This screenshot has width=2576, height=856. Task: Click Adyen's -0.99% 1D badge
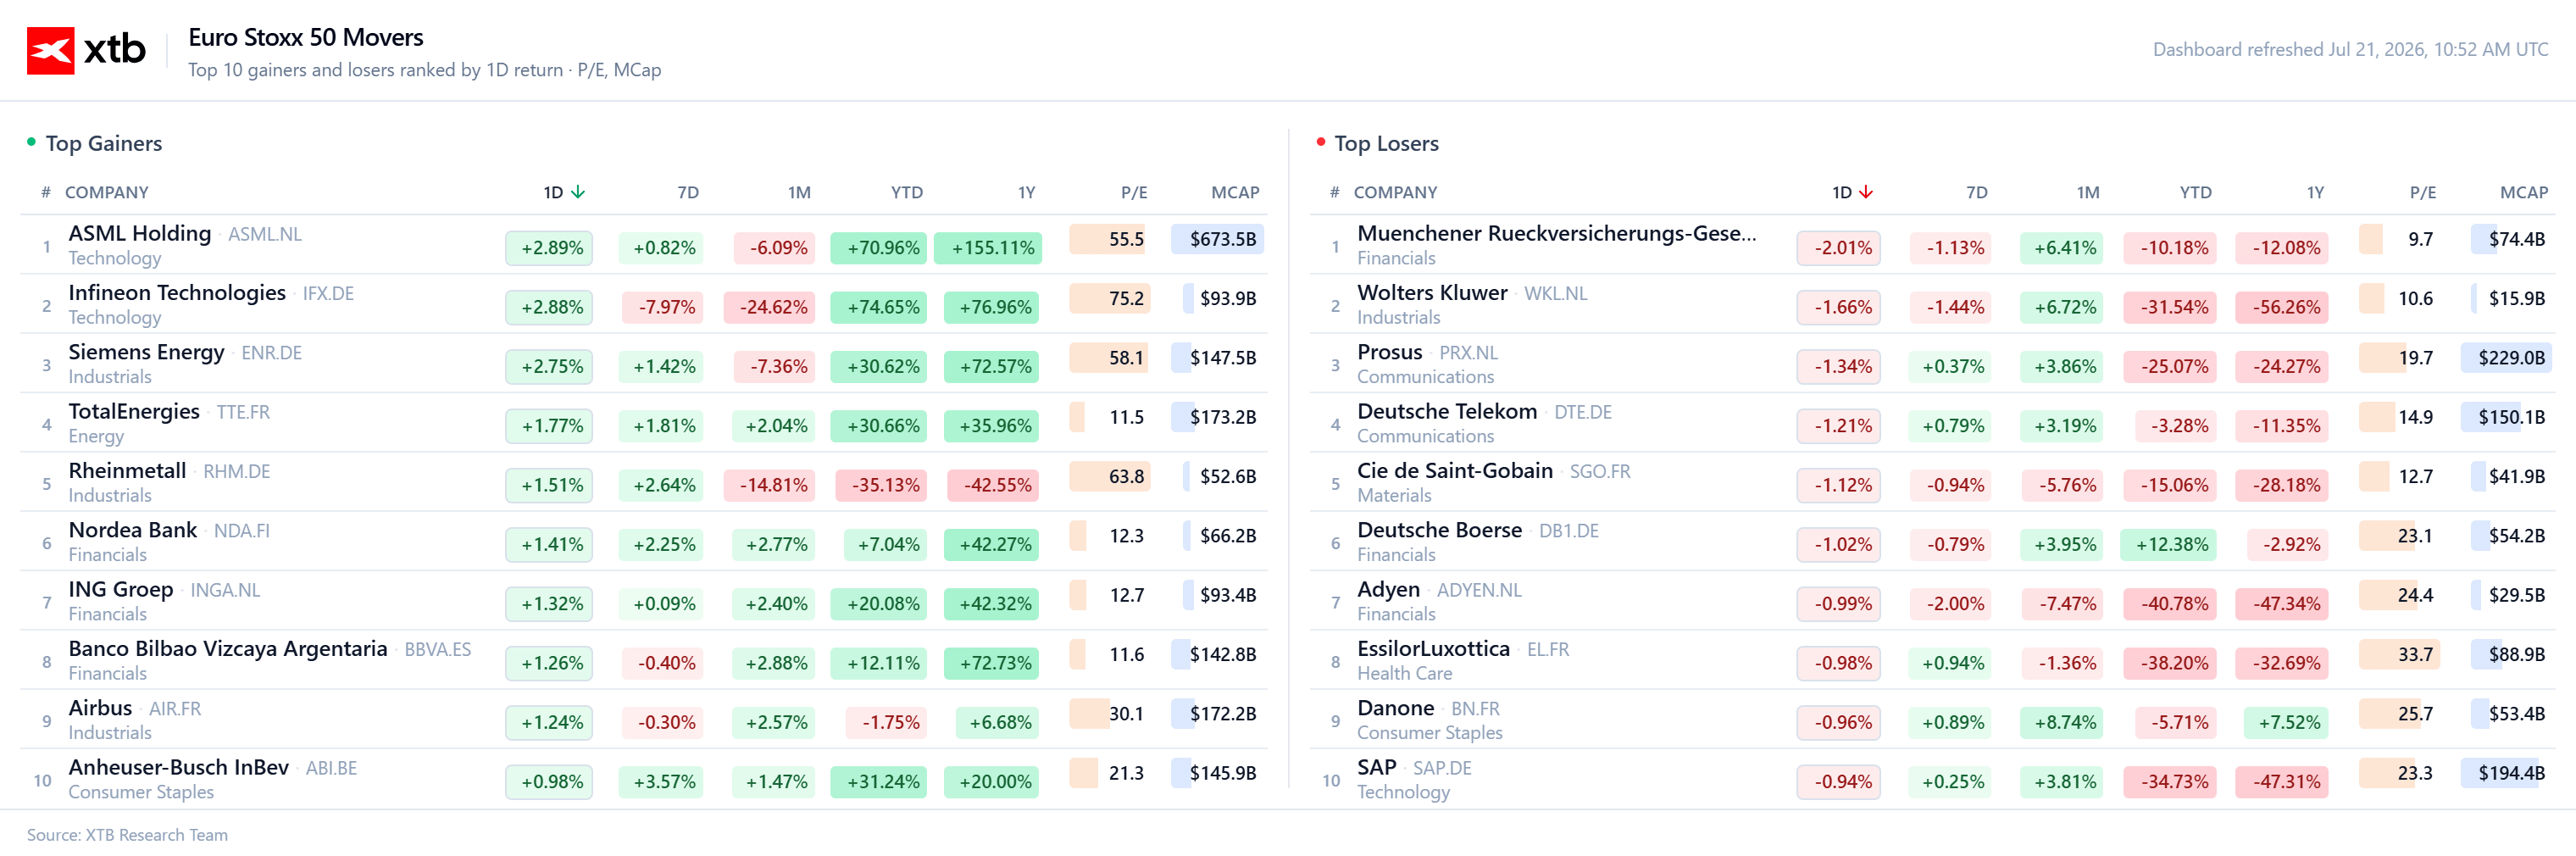tap(1840, 604)
